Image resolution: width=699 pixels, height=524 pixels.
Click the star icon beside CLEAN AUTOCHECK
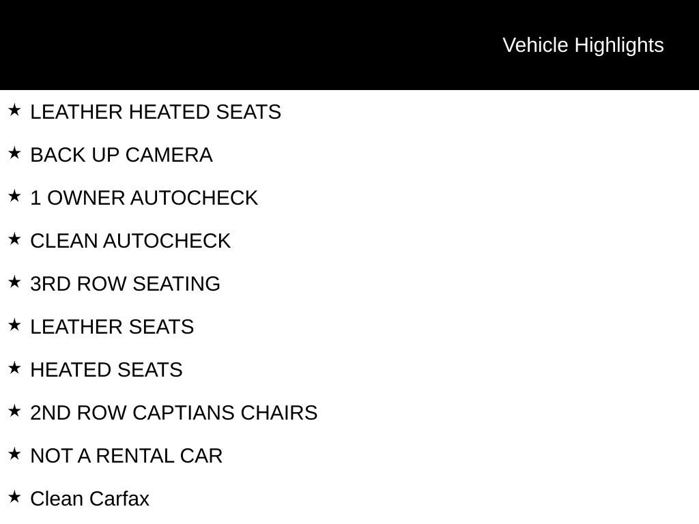coord(15,239)
